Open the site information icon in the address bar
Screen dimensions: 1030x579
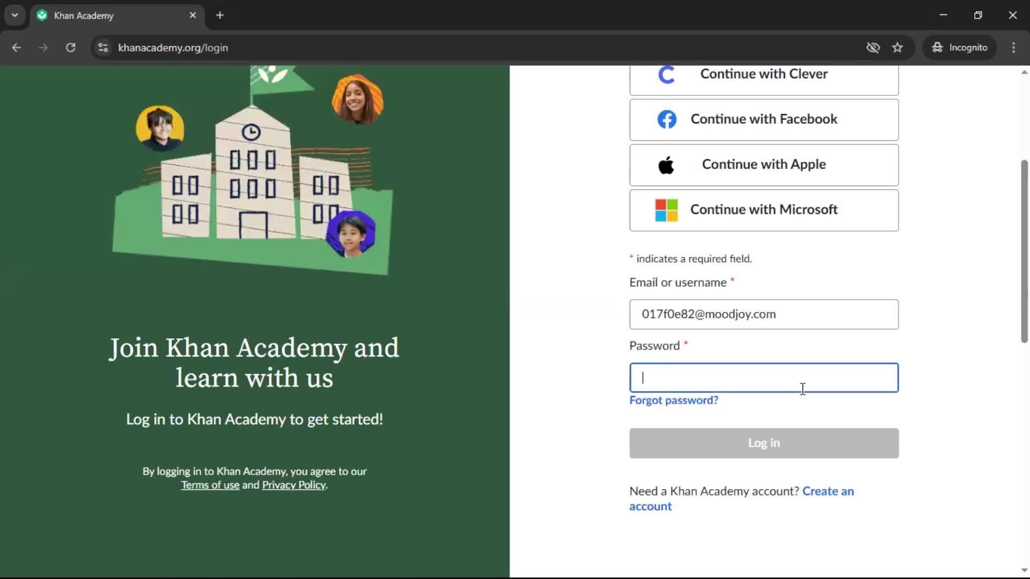click(103, 48)
